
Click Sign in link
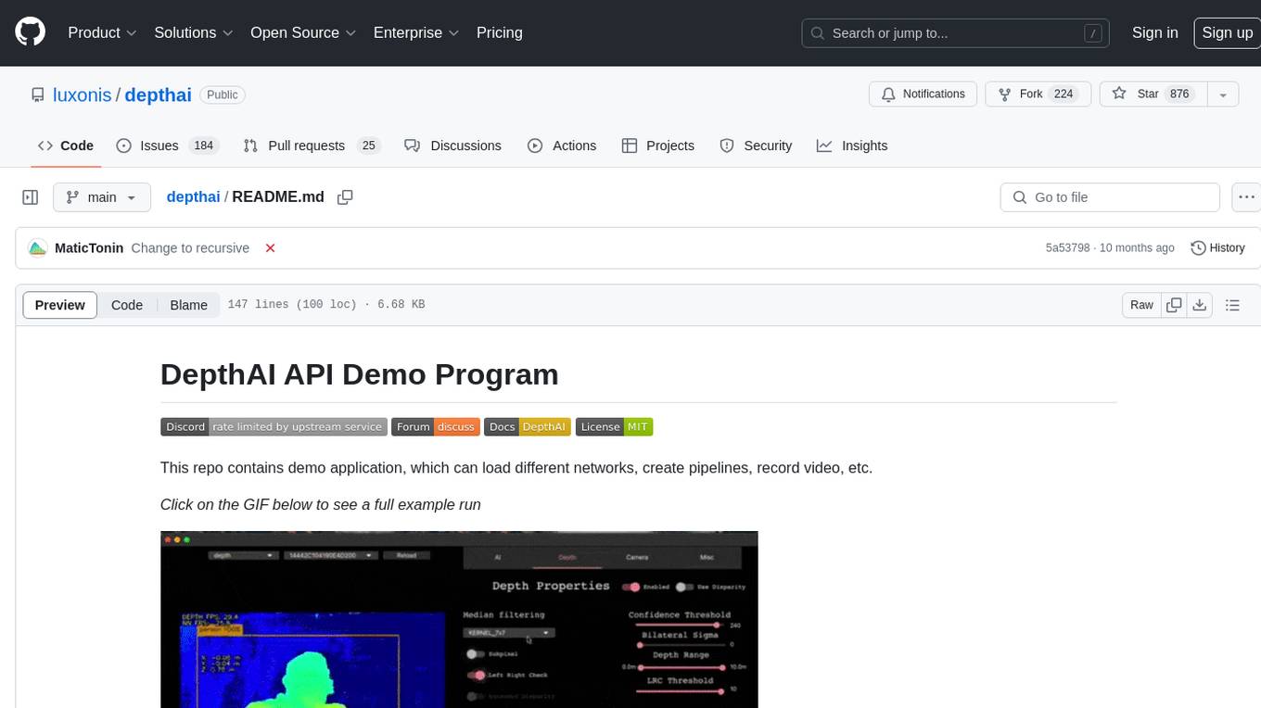pos(1154,32)
